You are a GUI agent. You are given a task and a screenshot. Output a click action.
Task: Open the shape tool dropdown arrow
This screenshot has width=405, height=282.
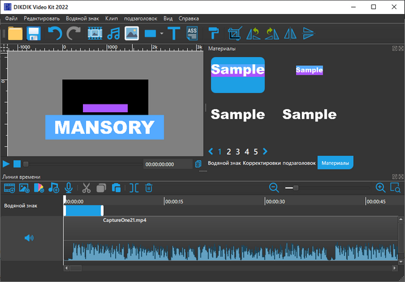(162, 34)
